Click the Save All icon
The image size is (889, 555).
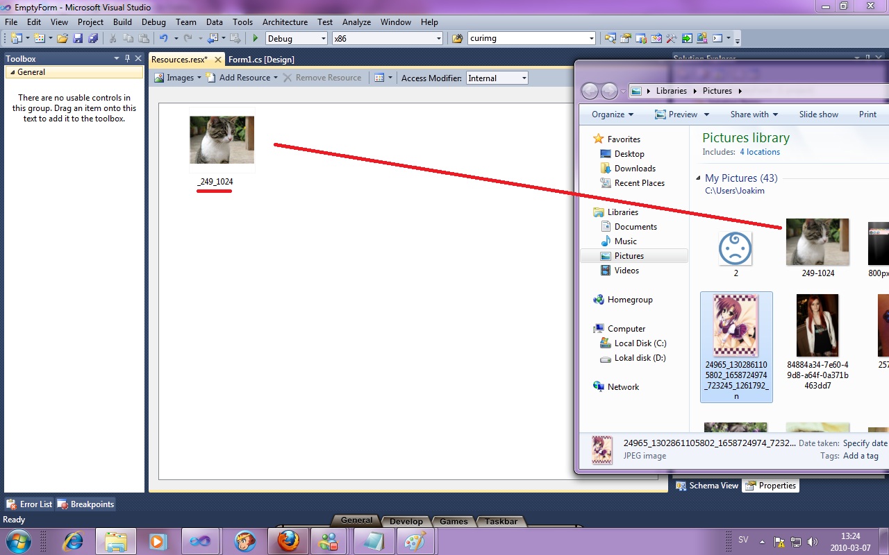tap(94, 38)
